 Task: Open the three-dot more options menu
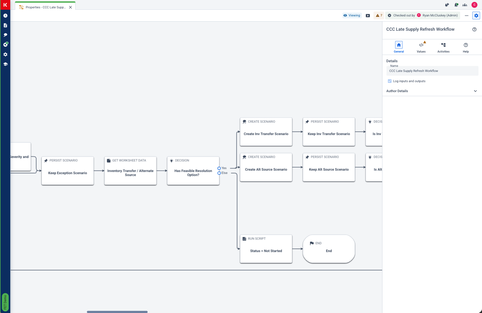466,16
